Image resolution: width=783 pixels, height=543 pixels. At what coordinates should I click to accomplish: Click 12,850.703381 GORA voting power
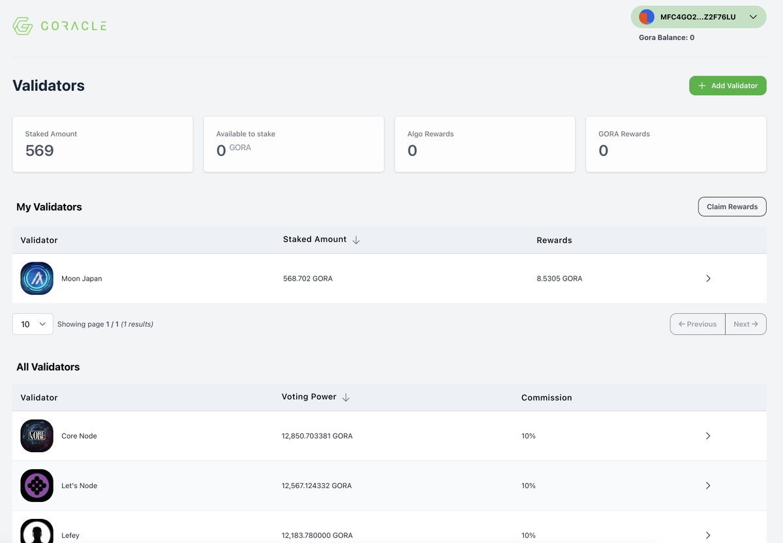pyautogui.click(x=317, y=436)
